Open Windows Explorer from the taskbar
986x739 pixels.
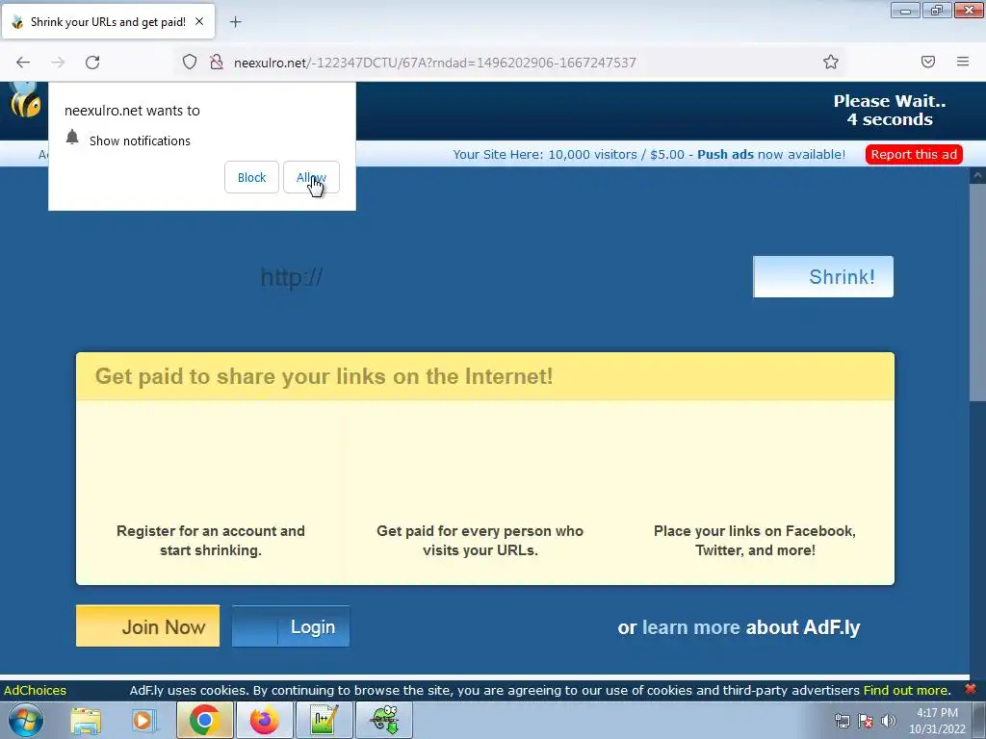tap(86, 720)
